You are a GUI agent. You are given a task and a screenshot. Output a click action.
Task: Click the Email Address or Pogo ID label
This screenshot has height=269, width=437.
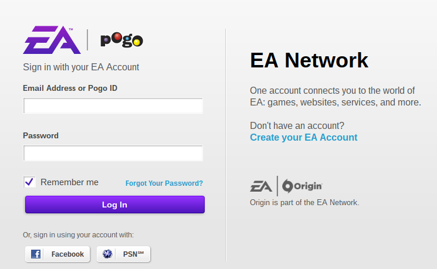coord(70,88)
